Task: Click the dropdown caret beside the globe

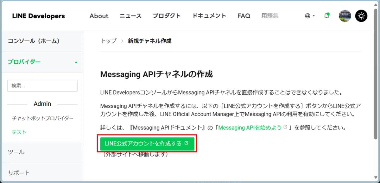Action: (x=313, y=16)
